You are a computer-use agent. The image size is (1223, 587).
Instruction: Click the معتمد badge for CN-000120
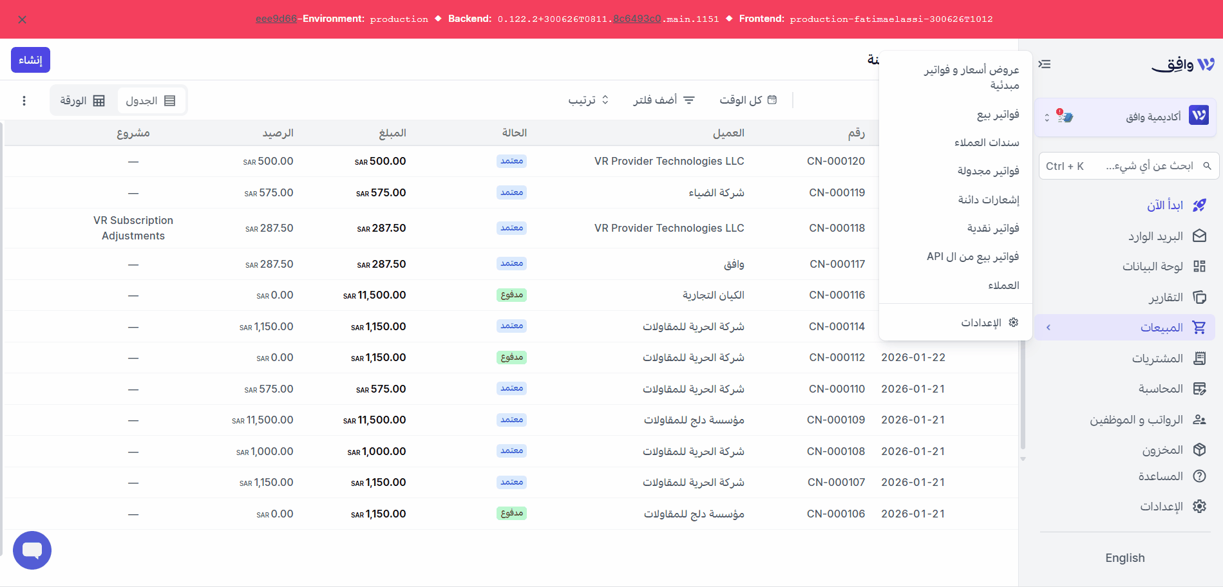pos(512,161)
